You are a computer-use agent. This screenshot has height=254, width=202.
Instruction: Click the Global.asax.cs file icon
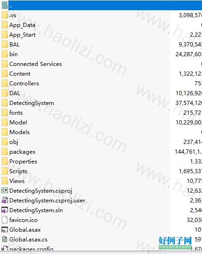[x=5, y=239]
